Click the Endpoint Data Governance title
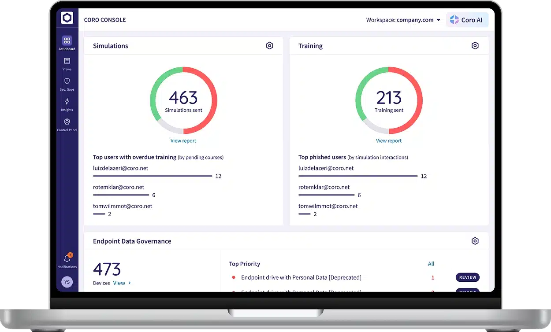 coord(132,241)
